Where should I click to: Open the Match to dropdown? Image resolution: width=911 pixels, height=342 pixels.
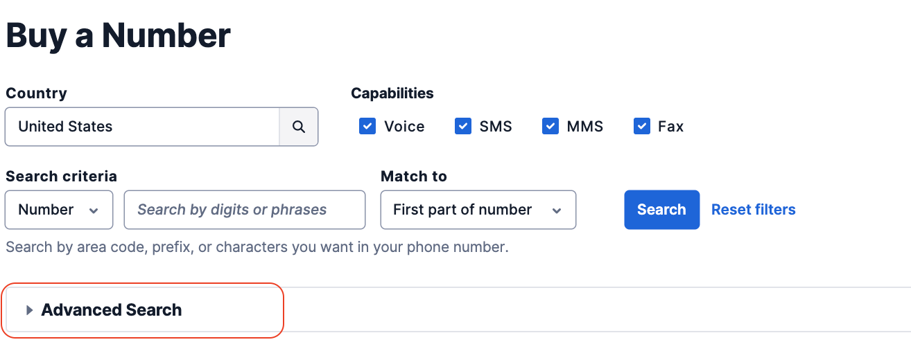(x=478, y=210)
